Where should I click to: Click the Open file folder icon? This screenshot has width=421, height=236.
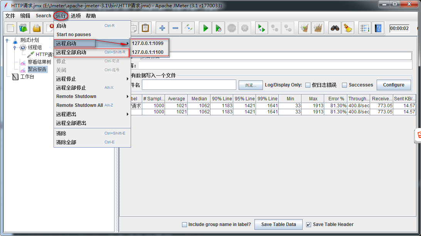37,28
